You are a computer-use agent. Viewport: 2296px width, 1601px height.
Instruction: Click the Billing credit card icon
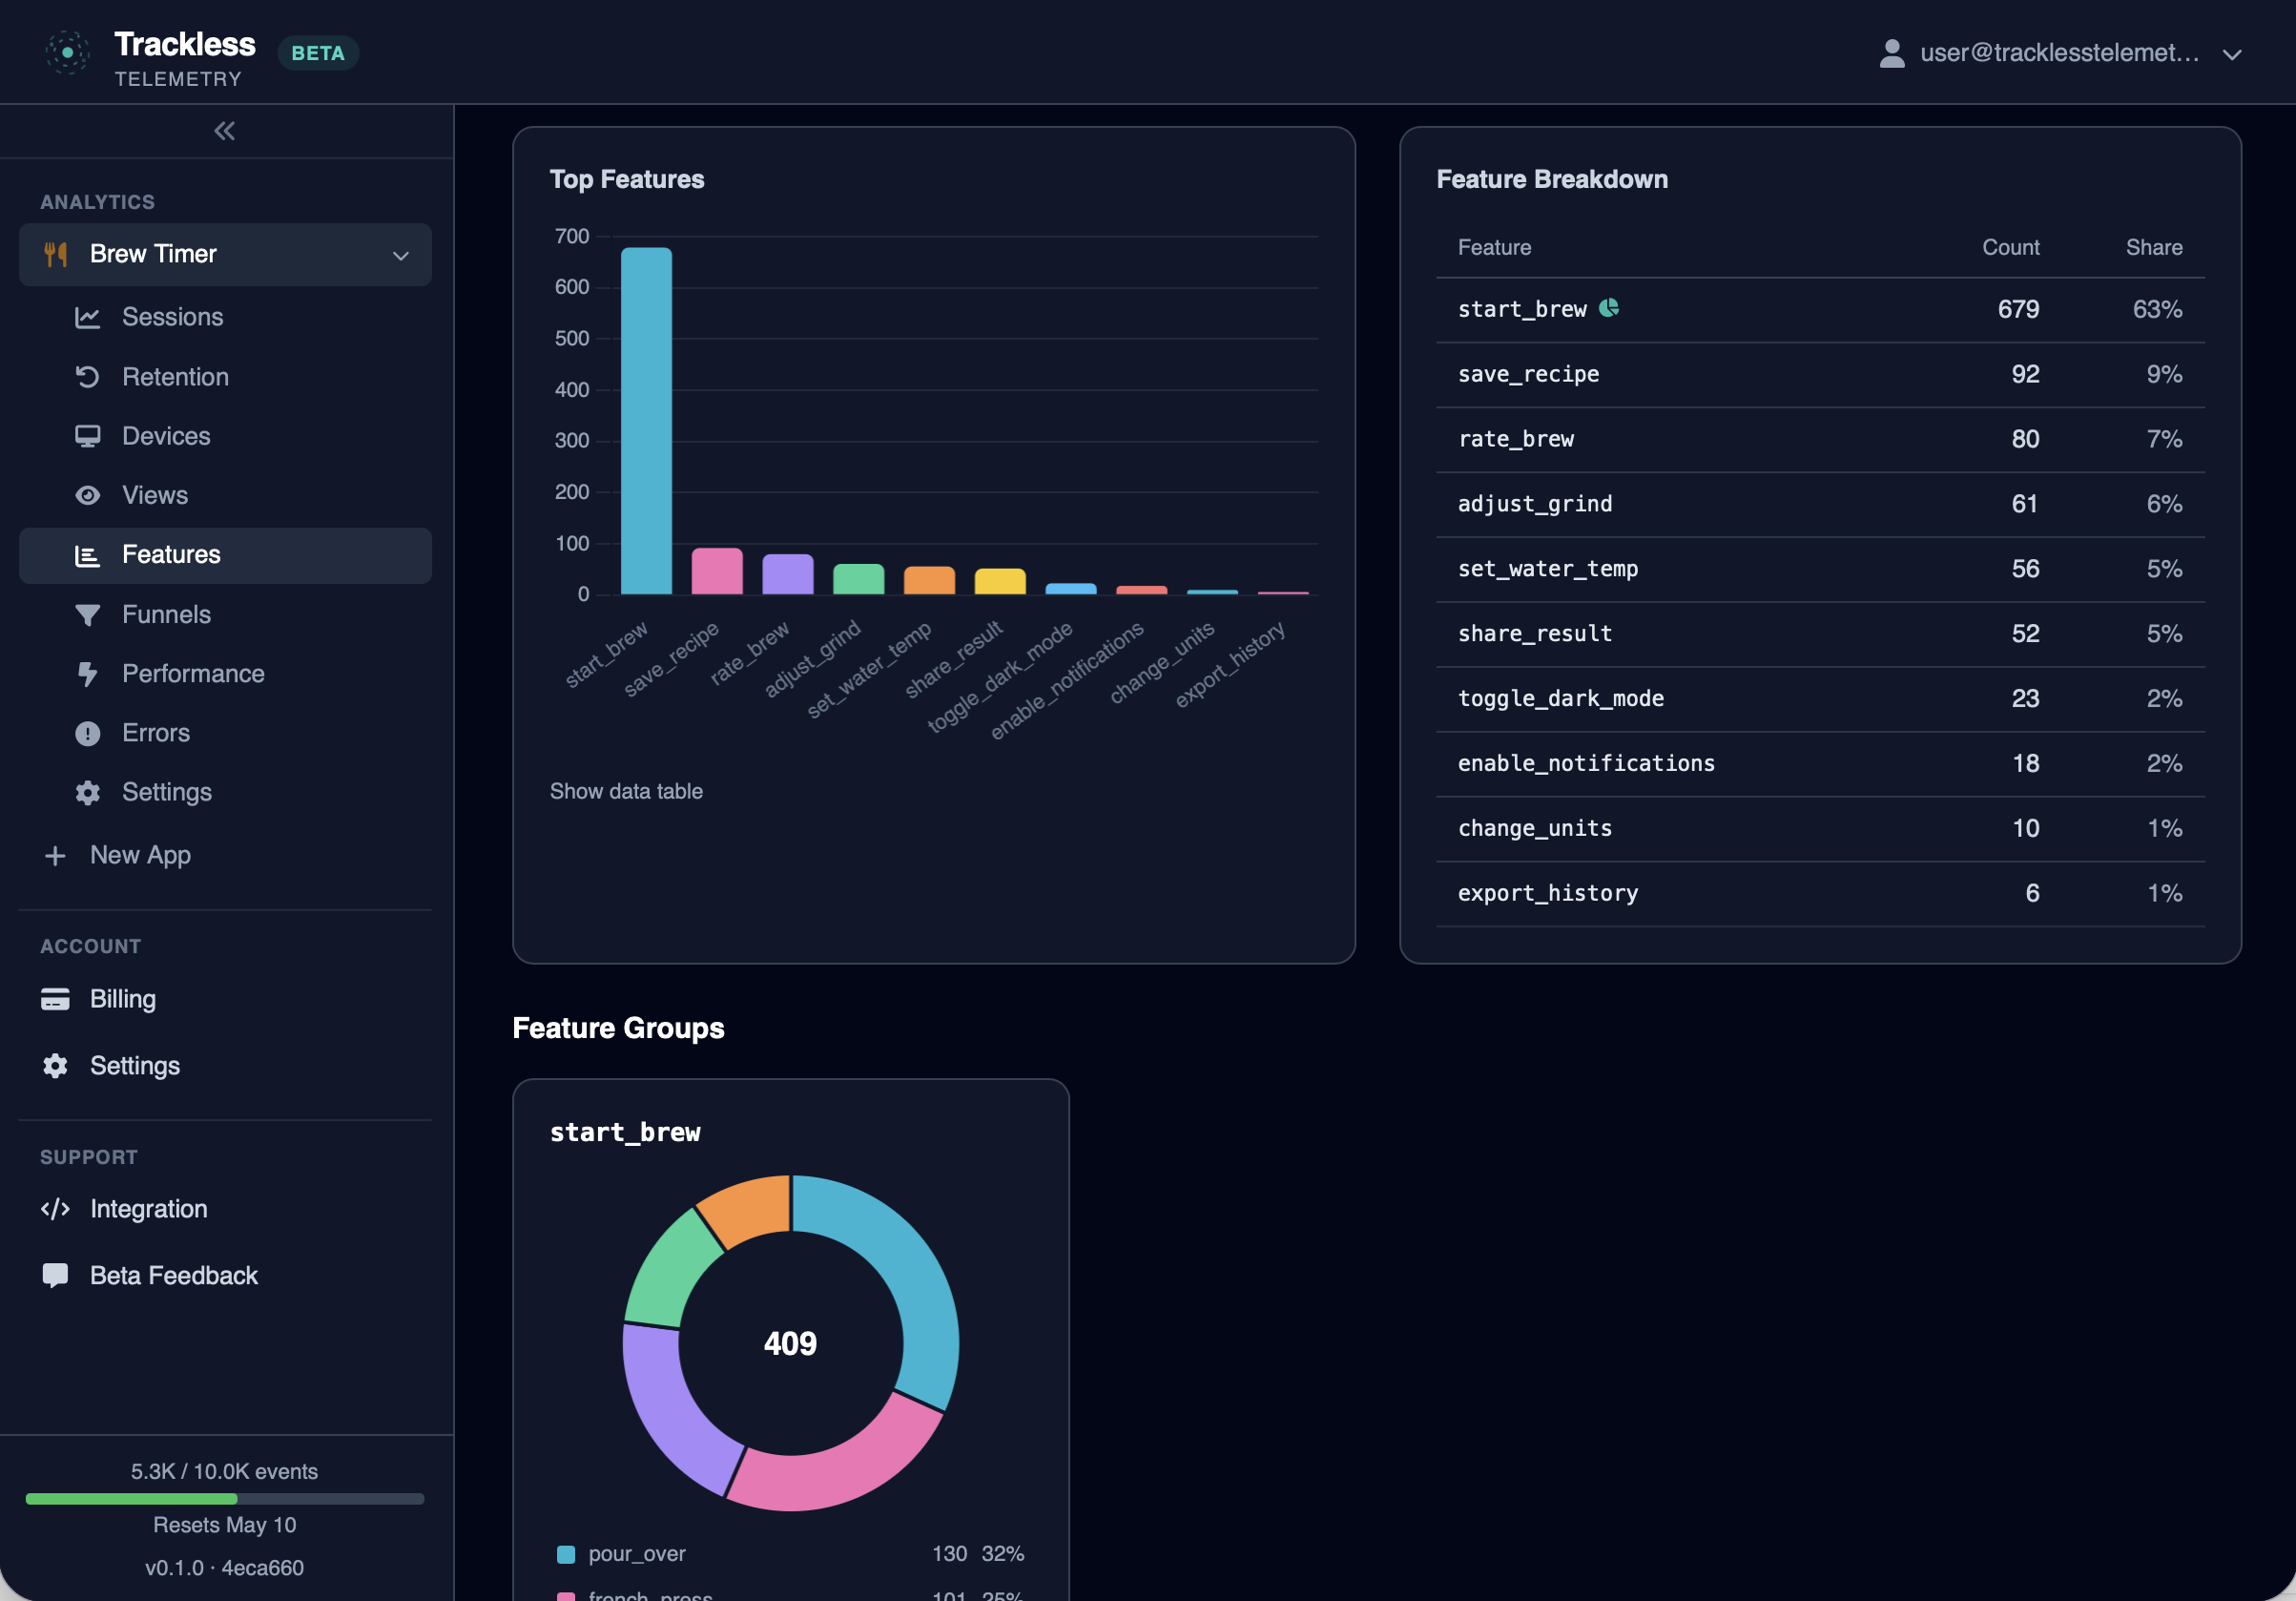tap(55, 999)
